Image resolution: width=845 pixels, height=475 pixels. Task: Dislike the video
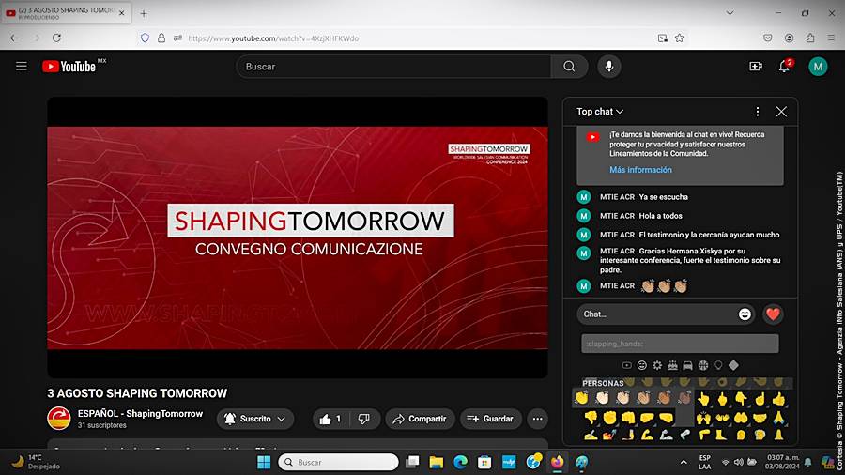(x=364, y=419)
